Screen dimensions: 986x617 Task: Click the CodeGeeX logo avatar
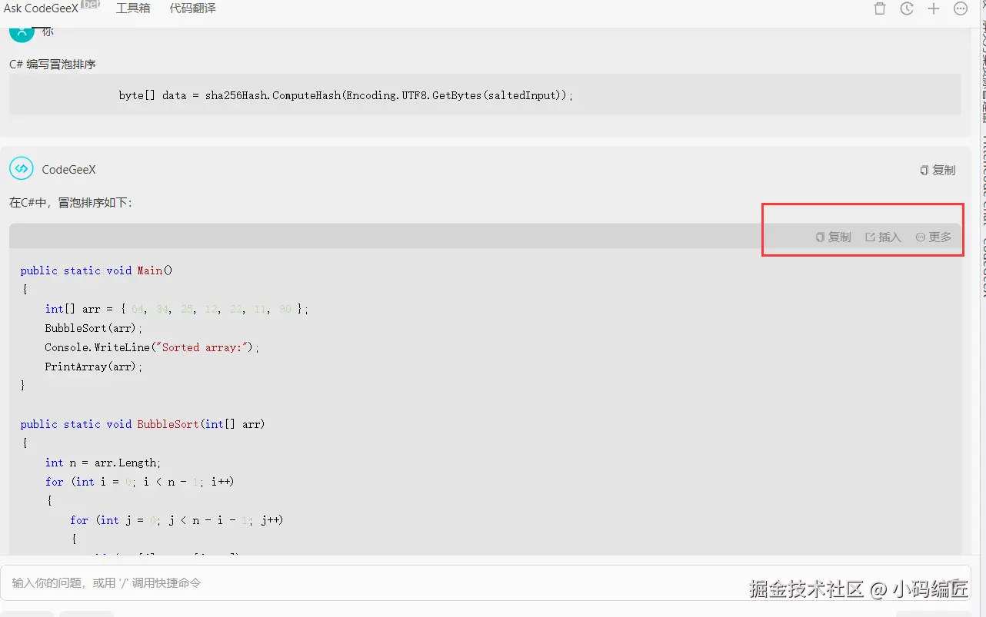(x=22, y=169)
